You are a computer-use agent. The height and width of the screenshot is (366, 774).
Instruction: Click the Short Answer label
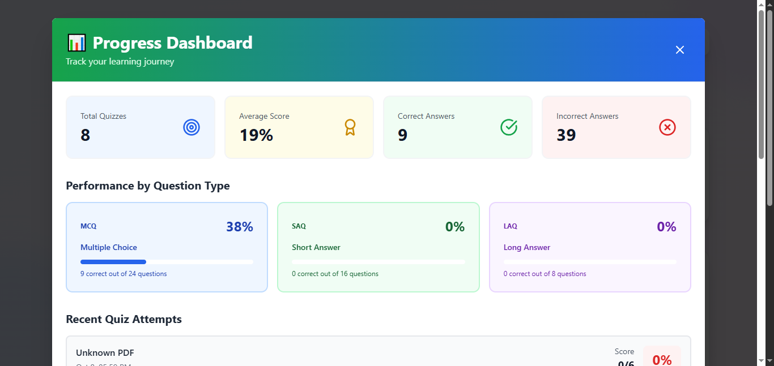pyautogui.click(x=316, y=247)
